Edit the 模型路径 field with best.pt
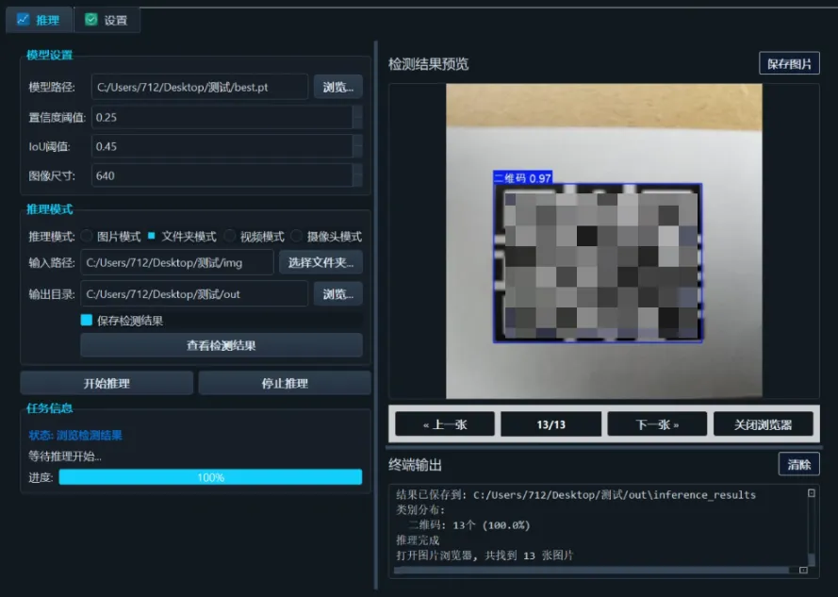Image resolution: width=838 pixels, height=597 pixels. click(200, 87)
